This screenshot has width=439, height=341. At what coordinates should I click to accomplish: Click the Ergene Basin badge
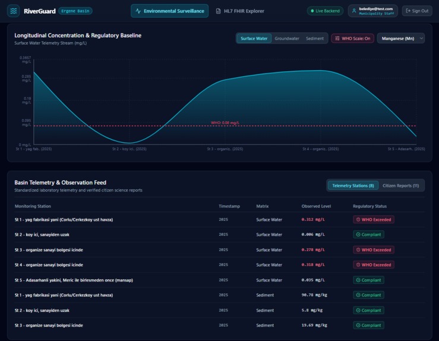[x=75, y=11]
